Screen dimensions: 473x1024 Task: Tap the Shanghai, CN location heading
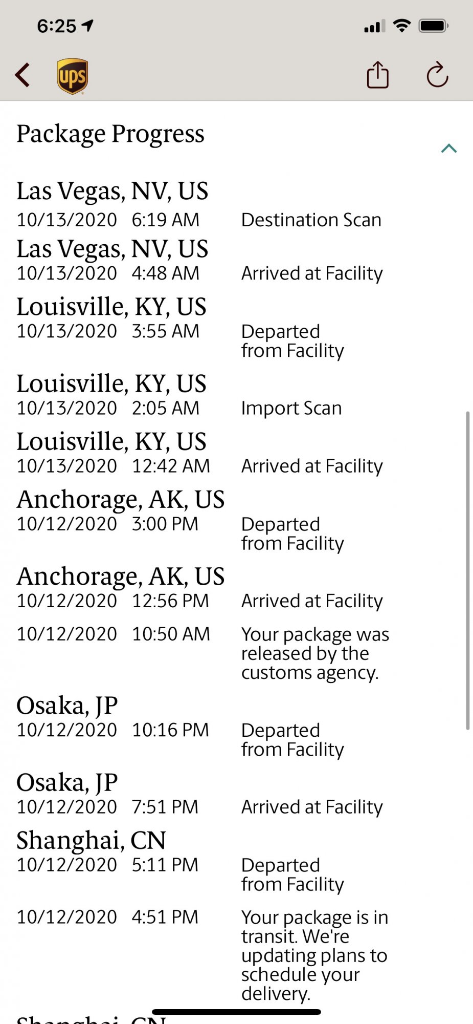[x=92, y=840]
